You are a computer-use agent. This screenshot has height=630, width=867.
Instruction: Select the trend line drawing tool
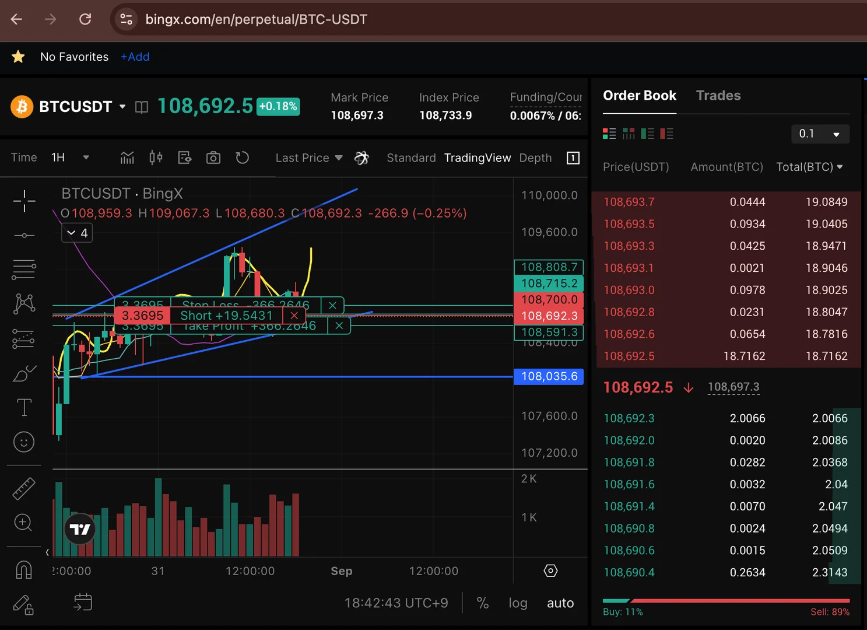[24, 236]
